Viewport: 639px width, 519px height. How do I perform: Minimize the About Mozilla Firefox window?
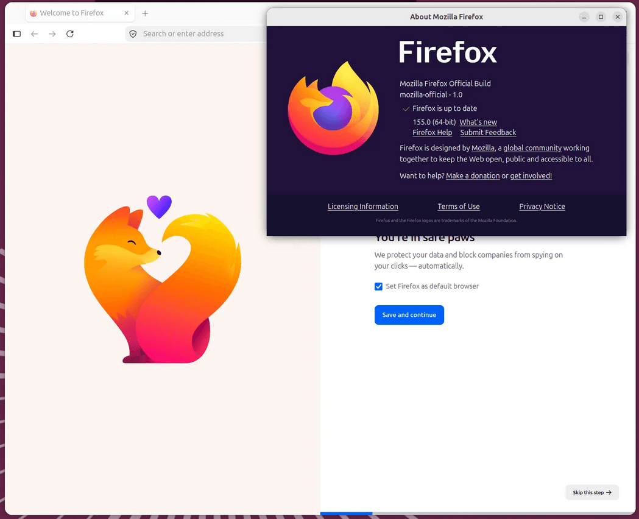click(x=584, y=17)
